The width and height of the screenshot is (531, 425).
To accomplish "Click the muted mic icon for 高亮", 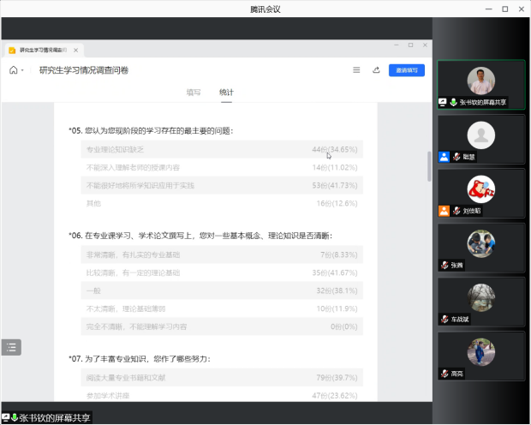I will pos(445,373).
